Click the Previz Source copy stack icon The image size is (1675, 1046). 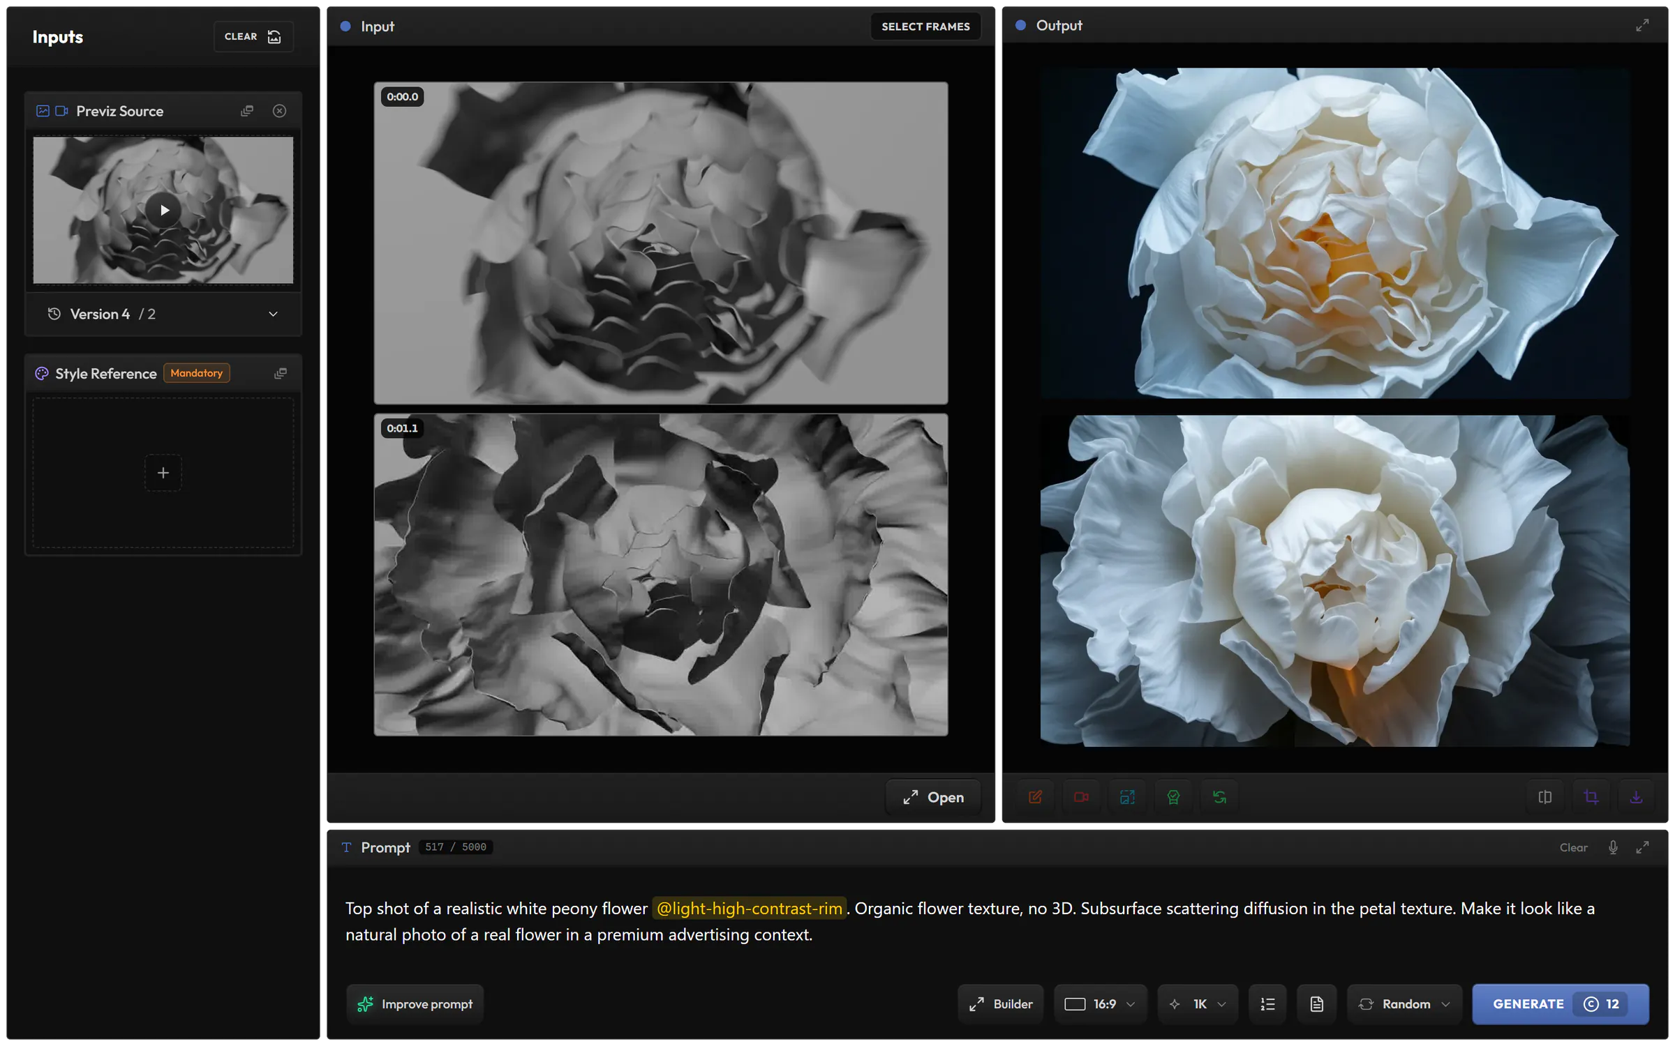[247, 111]
